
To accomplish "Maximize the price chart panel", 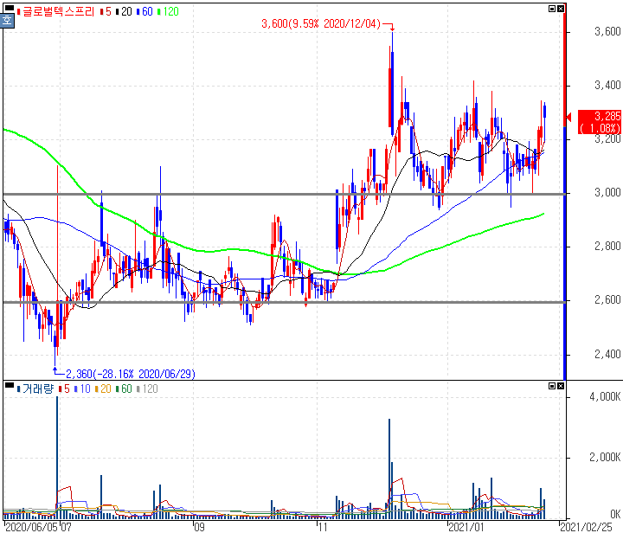I will 551,9.
